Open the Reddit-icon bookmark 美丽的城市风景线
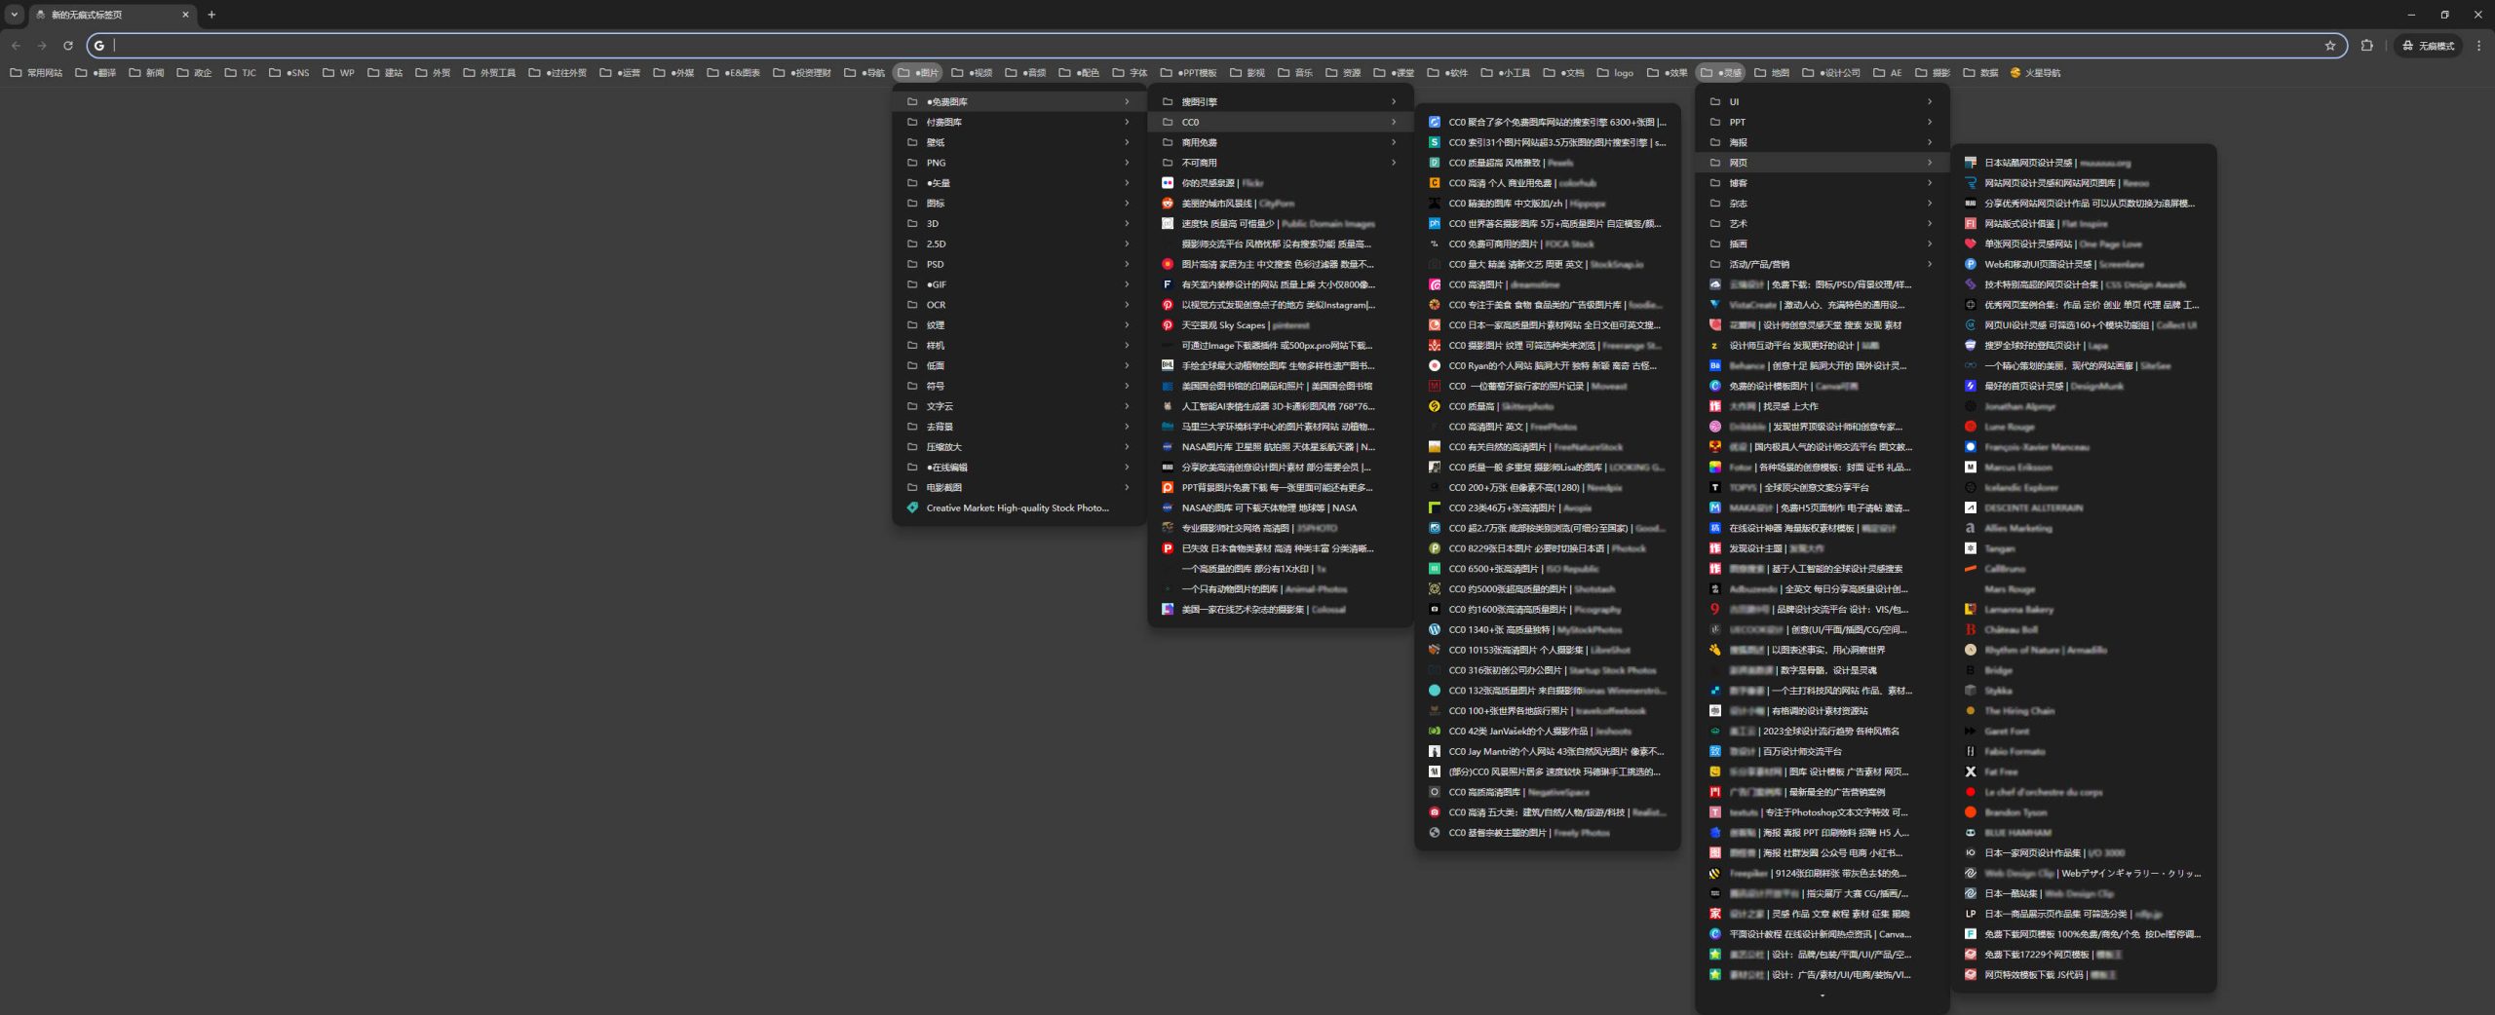The width and height of the screenshot is (2495, 1015). [x=1280, y=204]
